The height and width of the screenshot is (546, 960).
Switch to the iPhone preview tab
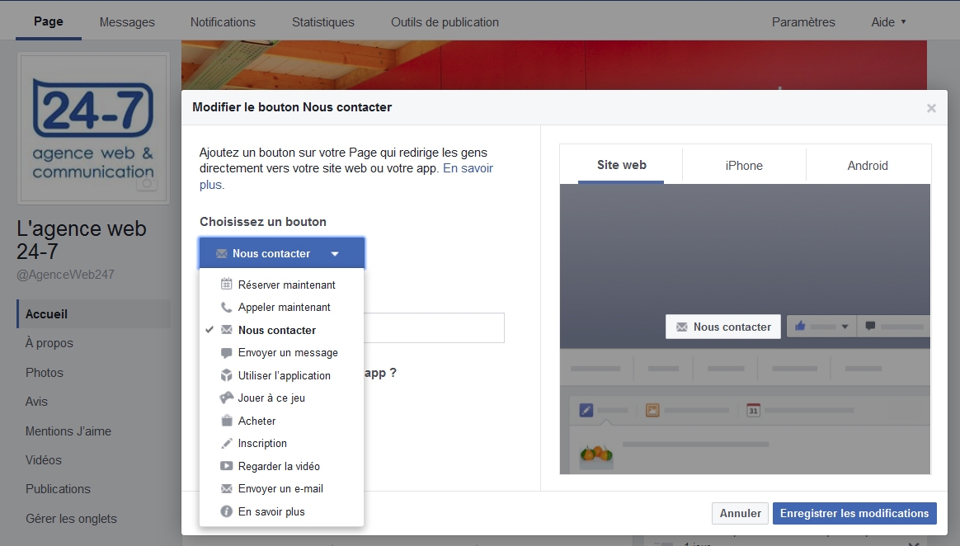pyautogui.click(x=744, y=165)
